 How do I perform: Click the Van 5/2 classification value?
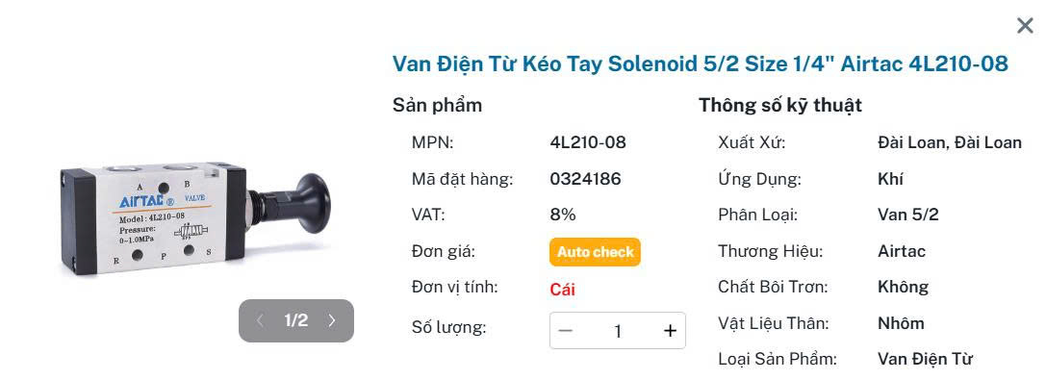tap(908, 215)
